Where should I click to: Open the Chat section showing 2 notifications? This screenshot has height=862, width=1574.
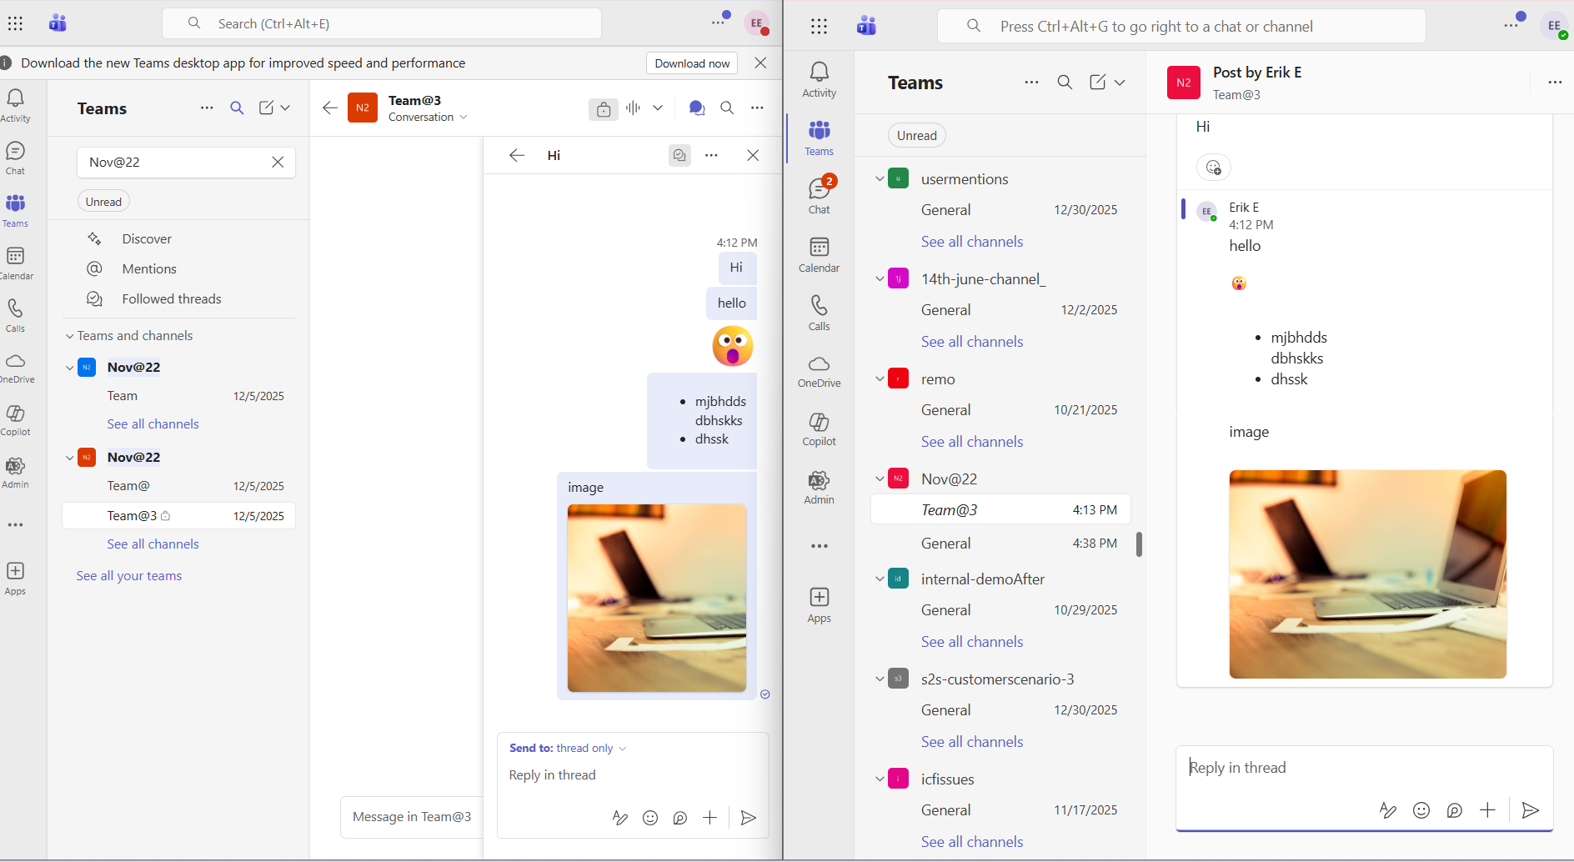coord(820,193)
